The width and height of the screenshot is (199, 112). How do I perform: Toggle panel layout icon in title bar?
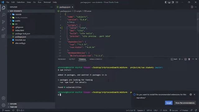click(169, 2)
